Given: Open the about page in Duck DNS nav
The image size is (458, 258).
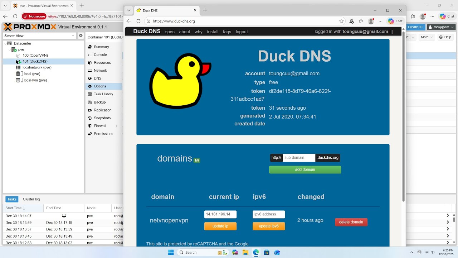Looking at the screenshot, I should (x=185, y=32).
